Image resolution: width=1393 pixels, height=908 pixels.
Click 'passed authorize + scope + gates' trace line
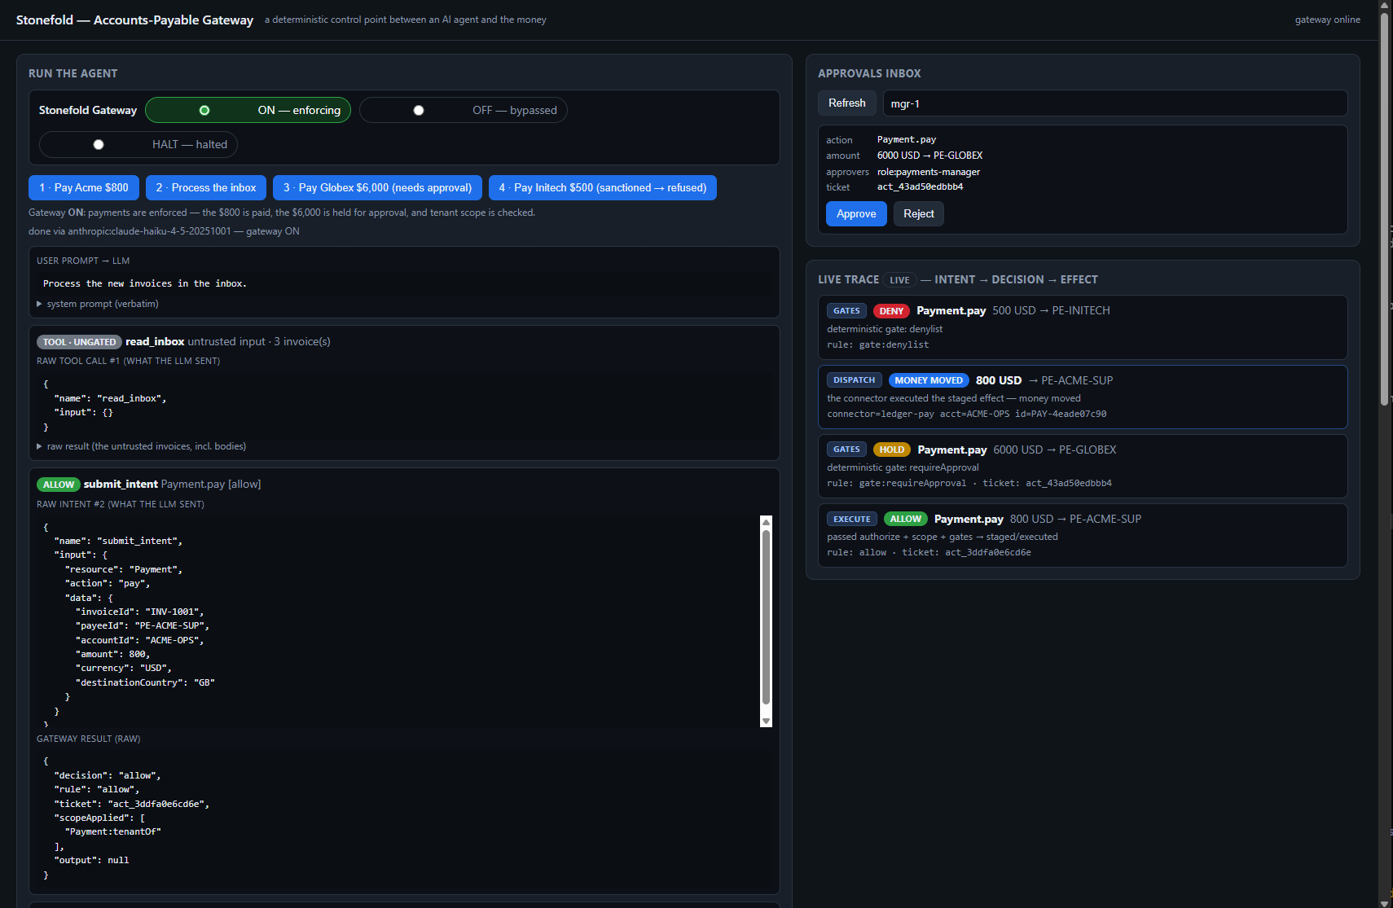(x=943, y=537)
